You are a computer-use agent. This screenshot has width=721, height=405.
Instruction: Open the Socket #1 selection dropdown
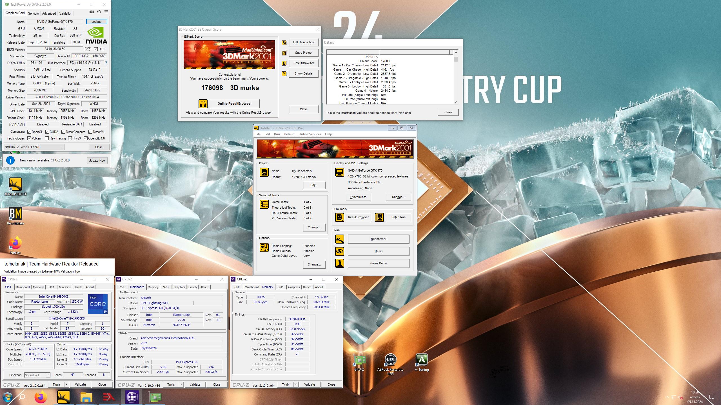pyautogui.click(x=37, y=375)
